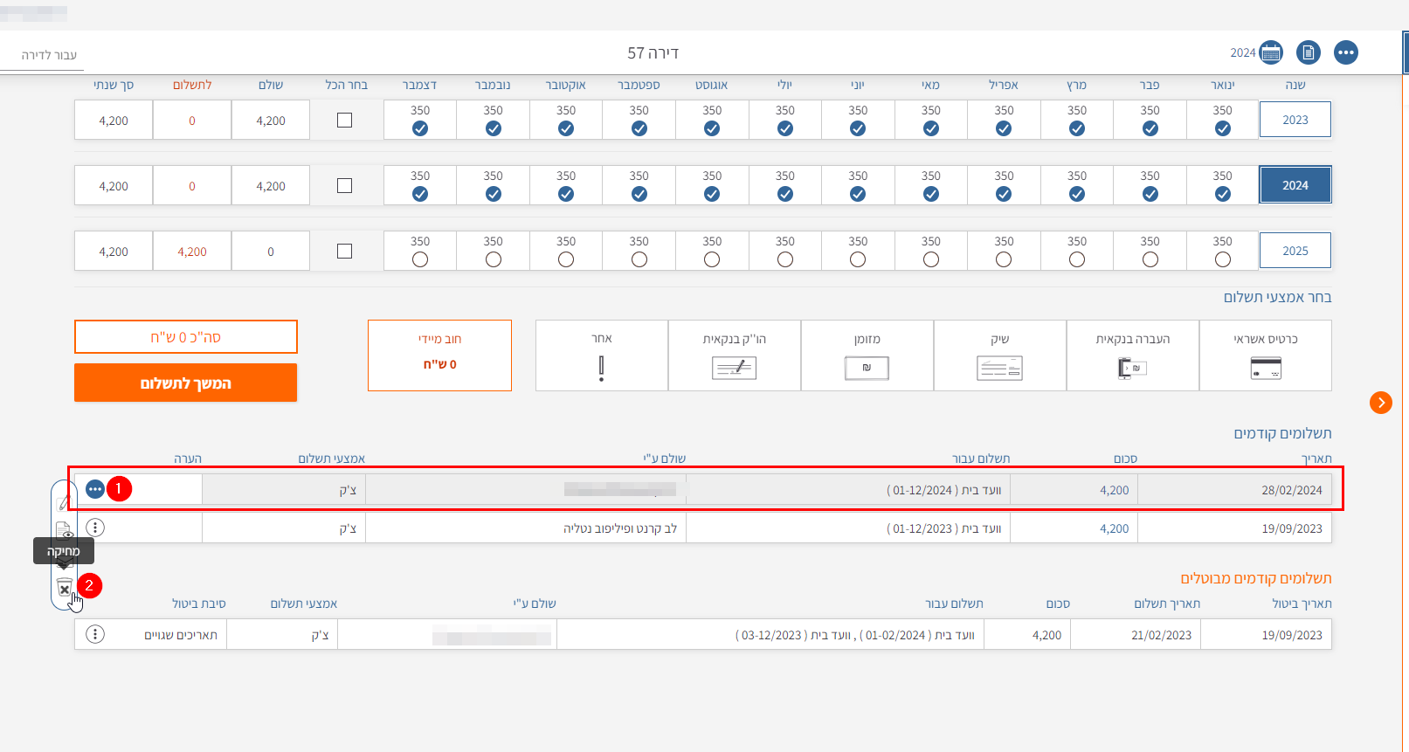1409x752 pixels.
Task: Open the header three-dots more options menu
Action: pos(1345,52)
